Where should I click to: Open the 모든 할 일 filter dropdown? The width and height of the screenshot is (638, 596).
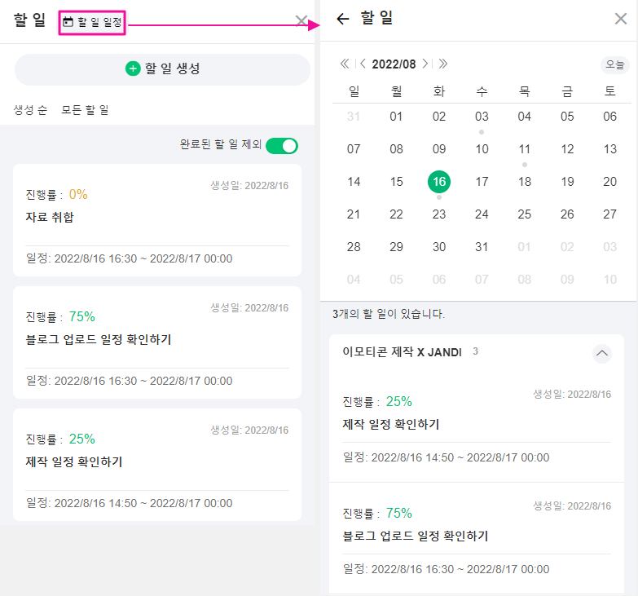pyautogui.click(x=85, y=110)
